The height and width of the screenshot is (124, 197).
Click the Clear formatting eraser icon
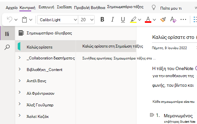(173, 20)
